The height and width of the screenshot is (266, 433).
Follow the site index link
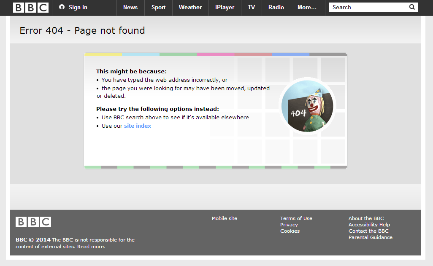[138, 126]
